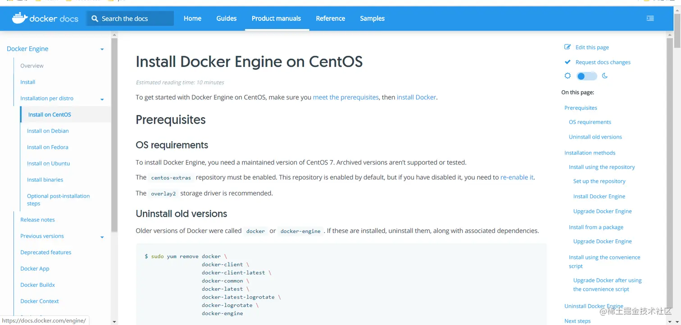The image size is (681, 325).
Task: Collapse the Docker Engine section arrow
Action: point(102,49)
